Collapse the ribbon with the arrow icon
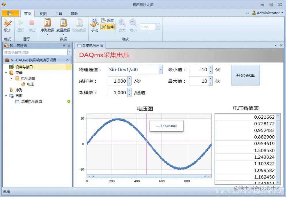 click(247, 13)
